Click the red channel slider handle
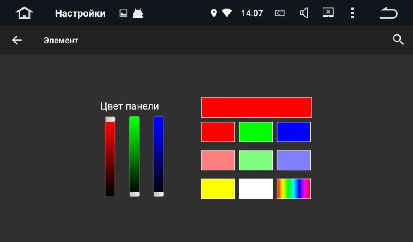This screenshot has height=242, width=413. tap(110, 119)
